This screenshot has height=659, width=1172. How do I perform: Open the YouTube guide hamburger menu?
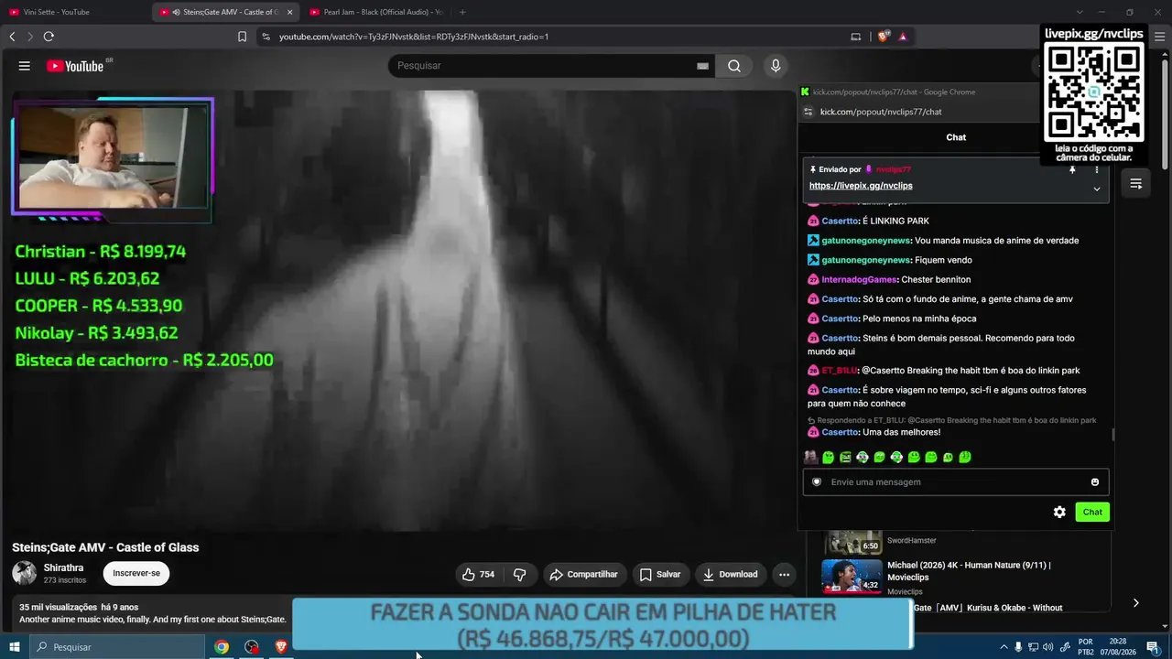tap(25, 66)
